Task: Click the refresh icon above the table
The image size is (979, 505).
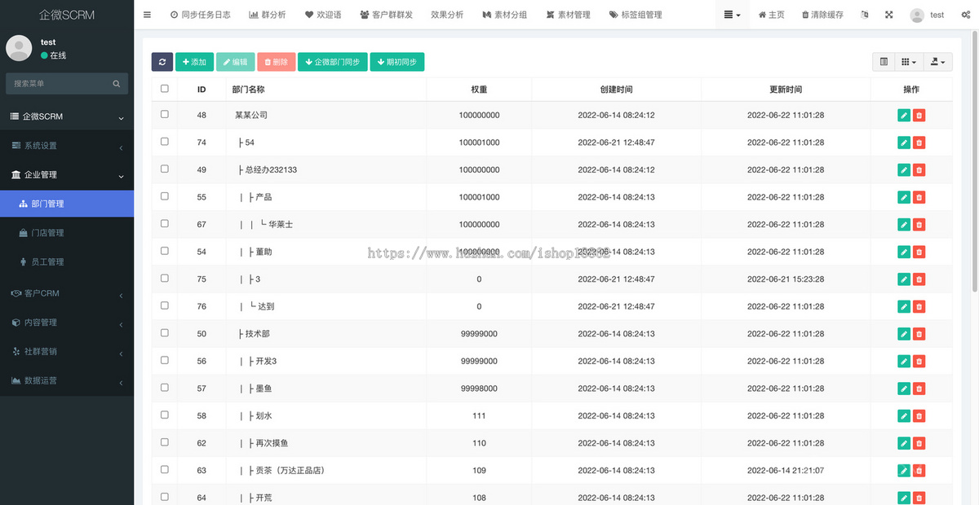Action: pyautogui.click(x=162, y=61)
